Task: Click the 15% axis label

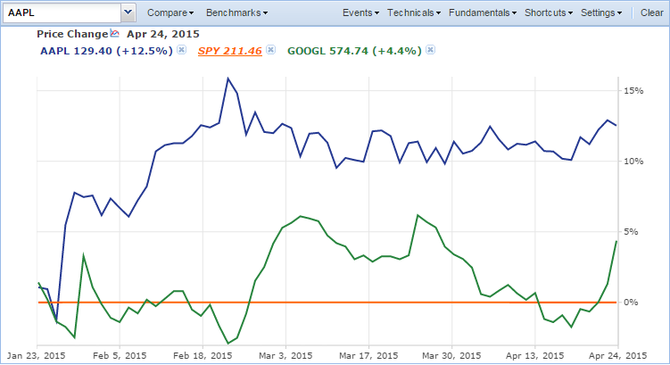Action: [x=633, y=91]
